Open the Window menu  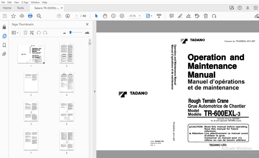point(35,3)
